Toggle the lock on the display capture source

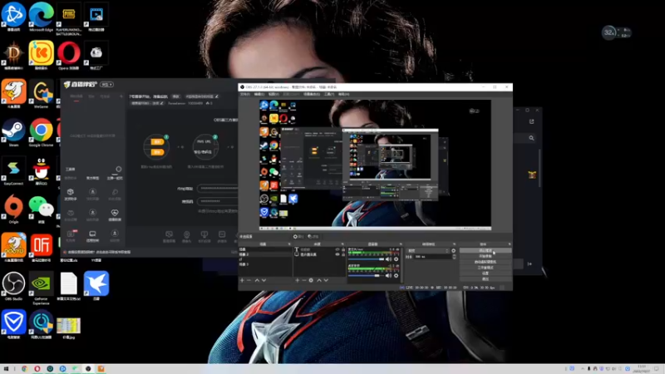[x=343, y=254]
